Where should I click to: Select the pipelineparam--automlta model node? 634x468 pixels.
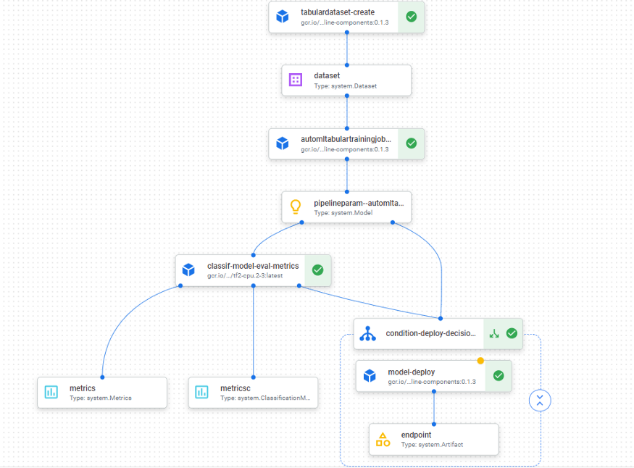pos(346,207)
